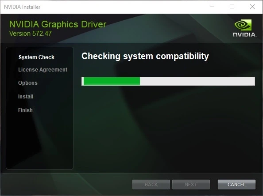Select the Finish step in sidebar
This screenshot has width=263, height=196.
(25, 110)
